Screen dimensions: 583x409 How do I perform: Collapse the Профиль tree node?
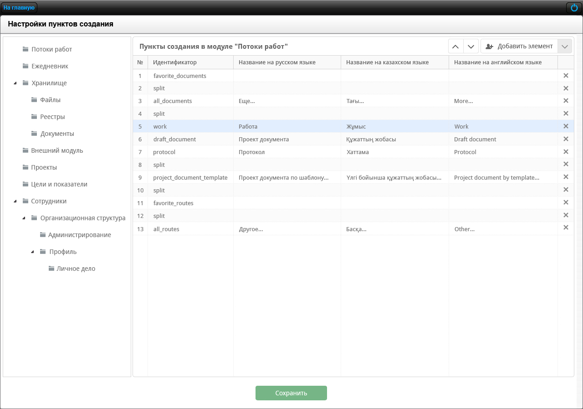(x=32, y=252)
